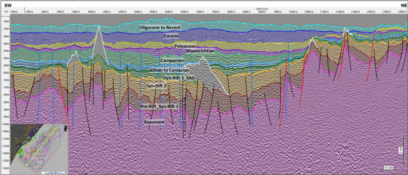This screenshot has width=408, height=175.
Task: Click the 2 km vertical scale bar
Action: click(402, 151)
